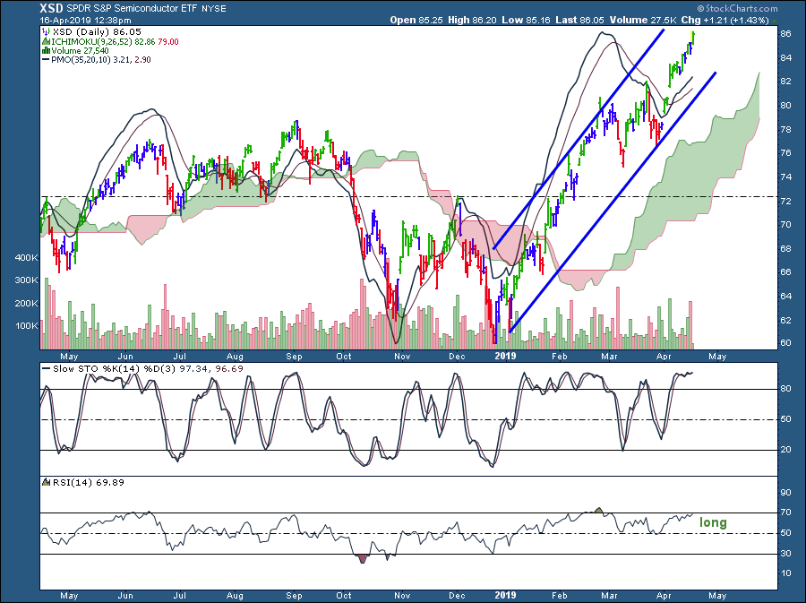Click the green 'long' annotation text
Image resolution: width=806 pixels, height=603 pixels.
pos(713,522)
